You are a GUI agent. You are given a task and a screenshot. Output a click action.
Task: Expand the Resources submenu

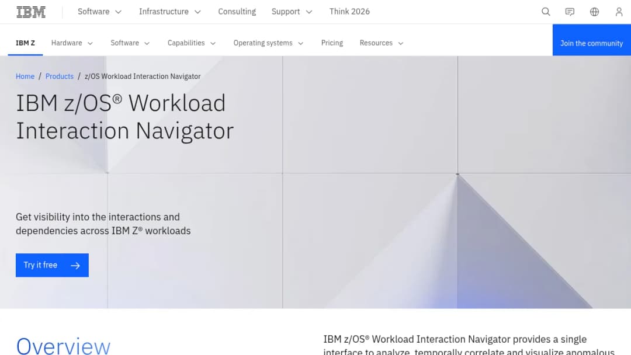pyautogui.click(x=382, y=43)
